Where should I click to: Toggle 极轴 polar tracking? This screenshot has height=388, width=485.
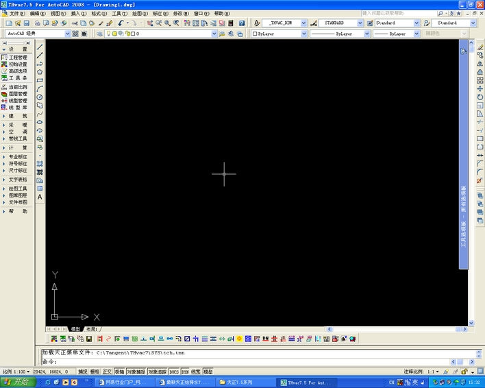pyautogui.click(x=119, y=372)
